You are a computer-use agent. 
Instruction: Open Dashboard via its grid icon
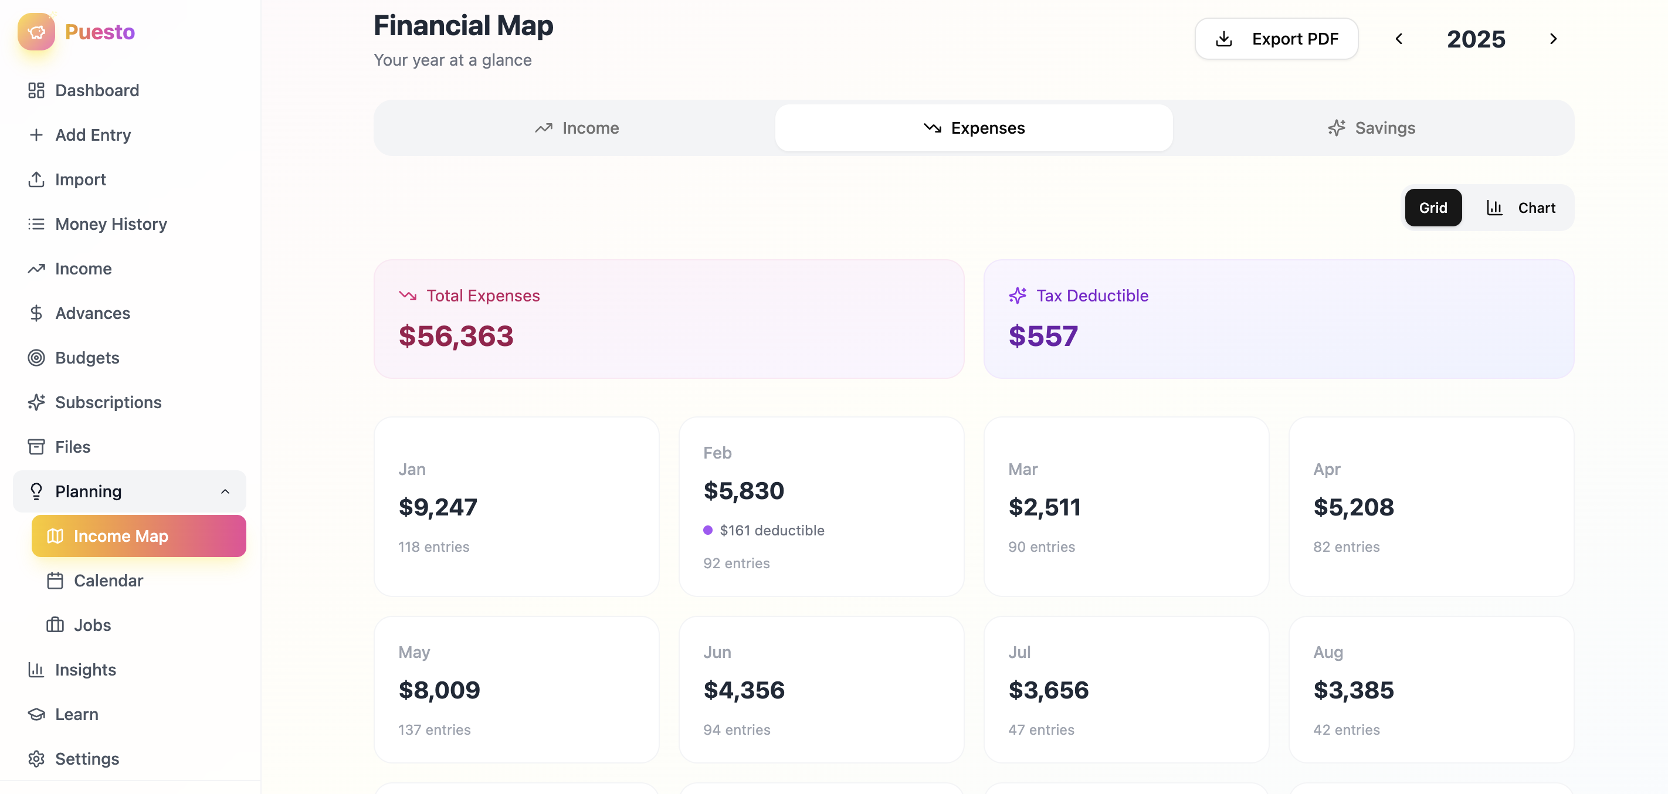(36, 90)
